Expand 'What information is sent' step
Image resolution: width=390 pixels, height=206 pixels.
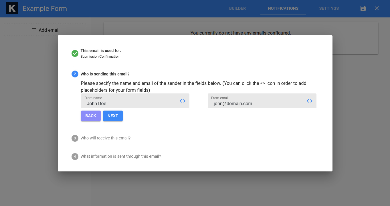pos(121,156)
